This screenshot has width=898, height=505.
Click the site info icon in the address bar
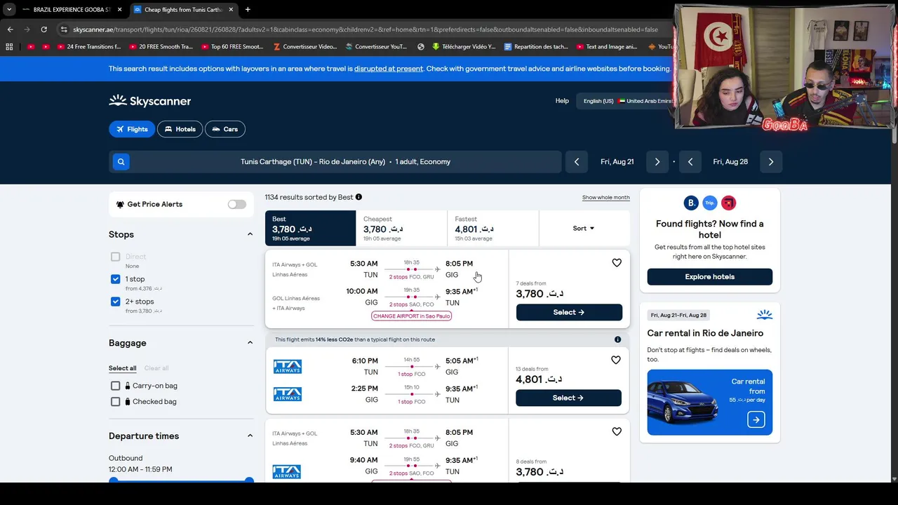tap(64, 29)
